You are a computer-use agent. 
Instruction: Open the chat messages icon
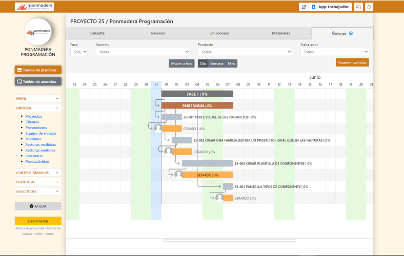tap(358, 7)
